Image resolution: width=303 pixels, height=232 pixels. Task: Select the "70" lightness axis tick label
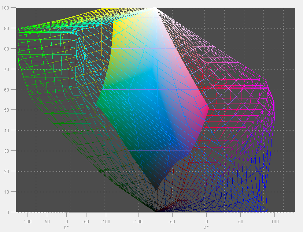pyautogui.click(x=7, y=69)
